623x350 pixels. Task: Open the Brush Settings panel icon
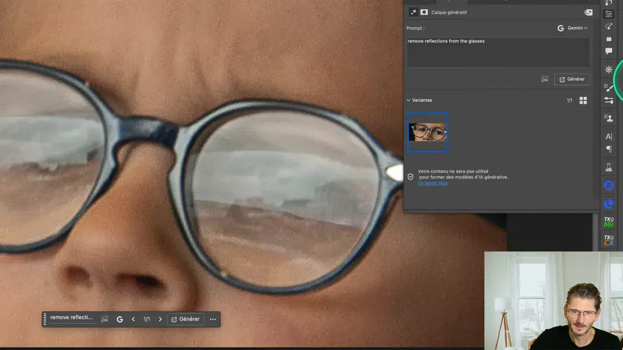pos(608,87)
